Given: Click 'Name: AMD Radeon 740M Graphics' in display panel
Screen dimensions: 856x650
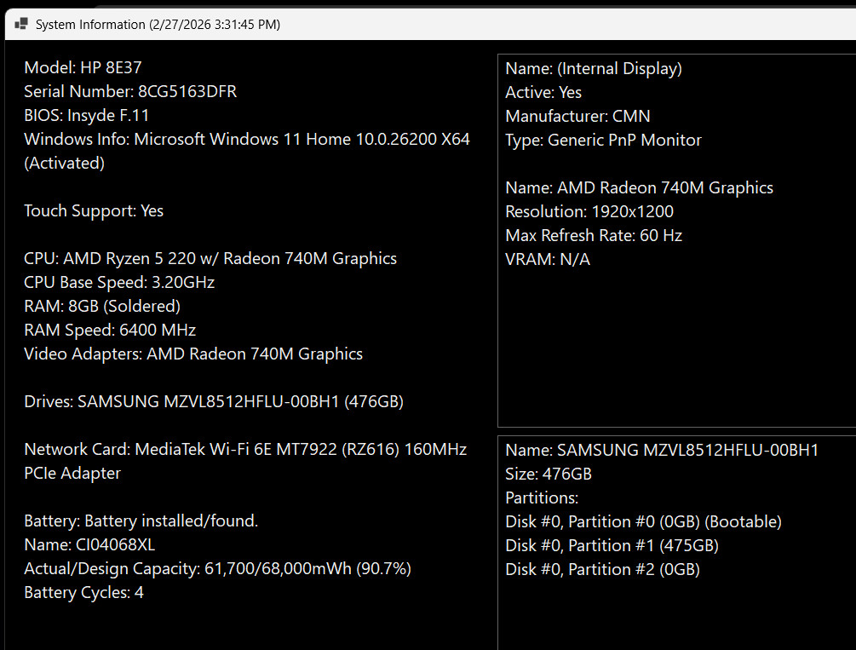Looking at the screenshot, I should [x=640, y=188].
